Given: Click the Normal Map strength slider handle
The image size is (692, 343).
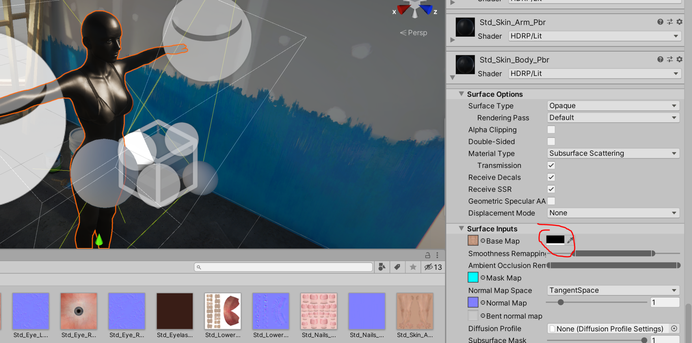Looking at the screenshot, I should pos(561,302).
